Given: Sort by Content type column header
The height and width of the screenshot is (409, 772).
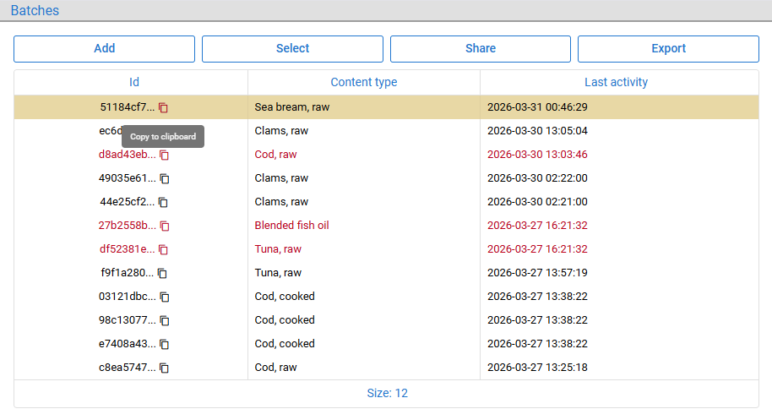Looking at the screenshot, I should tap(364, 82).
